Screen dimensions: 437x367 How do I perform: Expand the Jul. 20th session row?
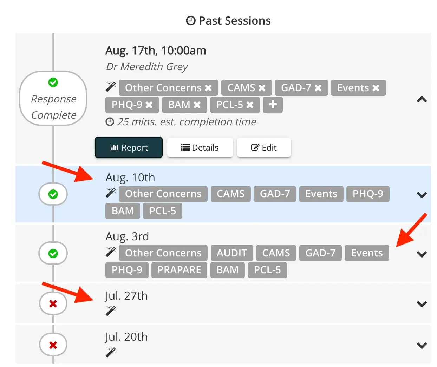(422, 345)
